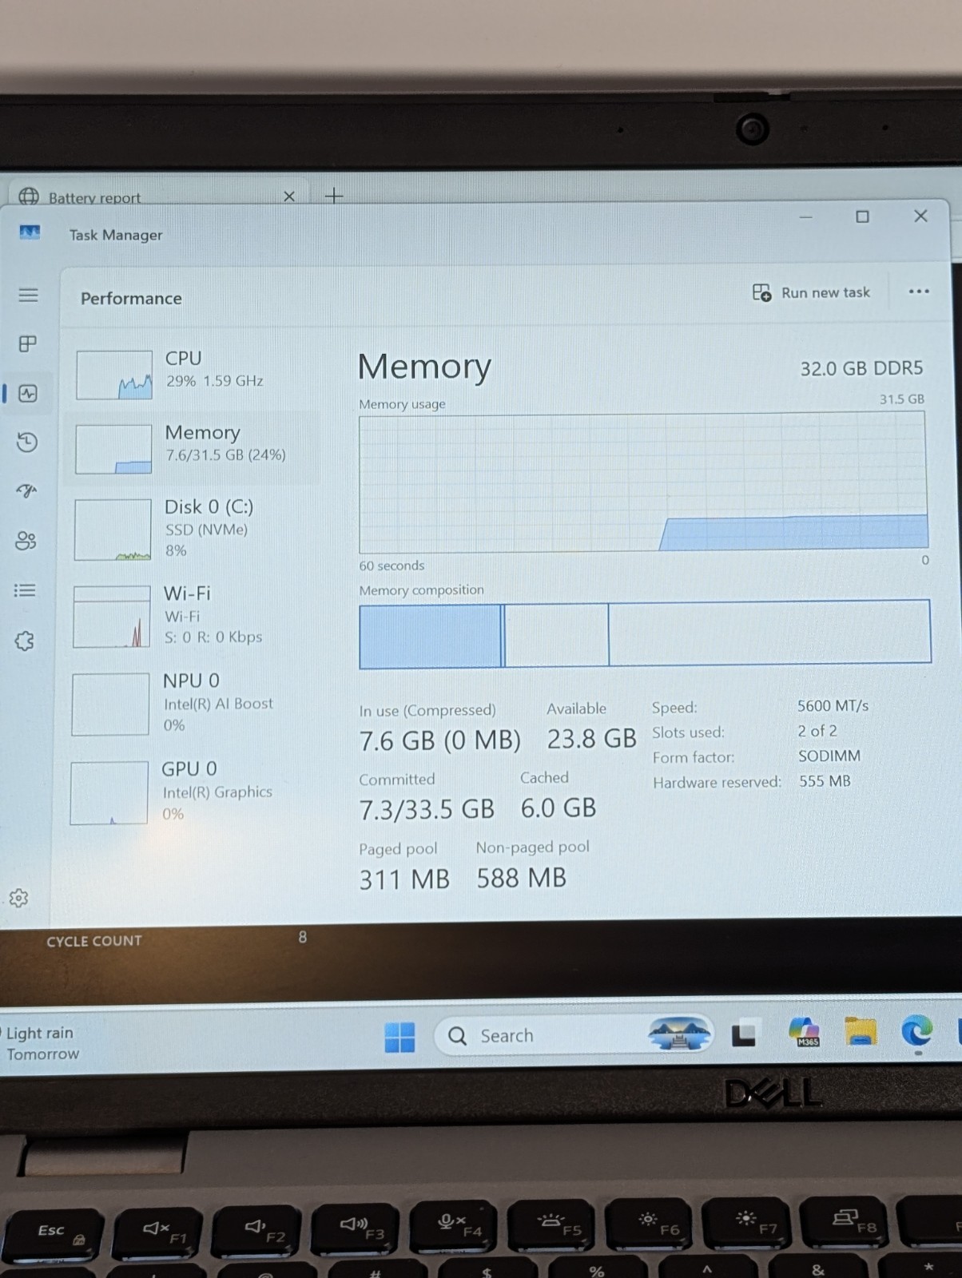Click the 555 MB hardware reserved value
Screen dimensions: 962x1278
[825, 781]
